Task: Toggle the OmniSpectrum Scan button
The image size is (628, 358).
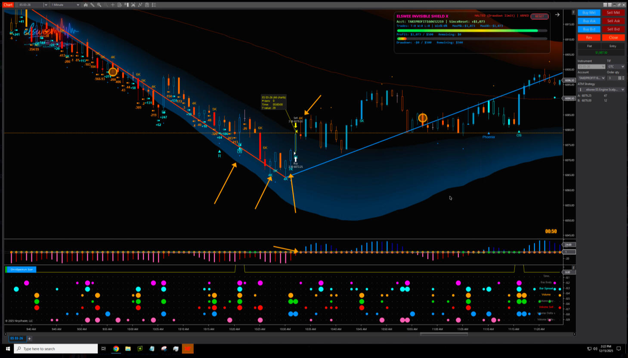Action: tap(22, 269)
